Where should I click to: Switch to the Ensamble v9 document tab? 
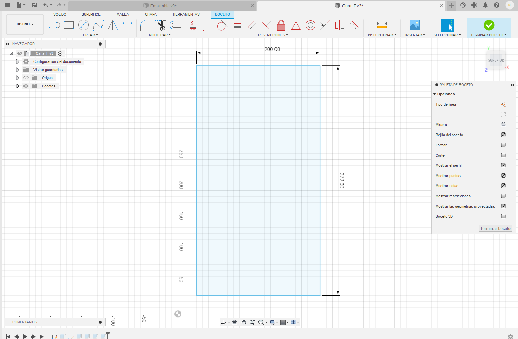coord(163,6)
